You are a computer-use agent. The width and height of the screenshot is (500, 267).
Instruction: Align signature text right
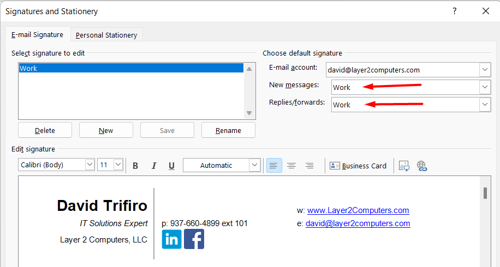coord(309,166)
